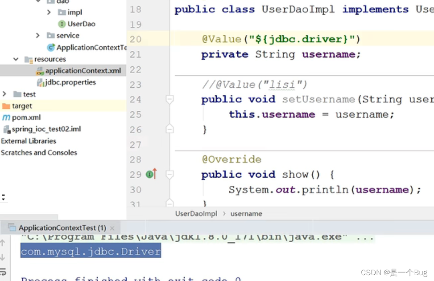The height and width of the screenshot is (281, 434).
Task: Expand the test folder
Action: pos(4,94)
